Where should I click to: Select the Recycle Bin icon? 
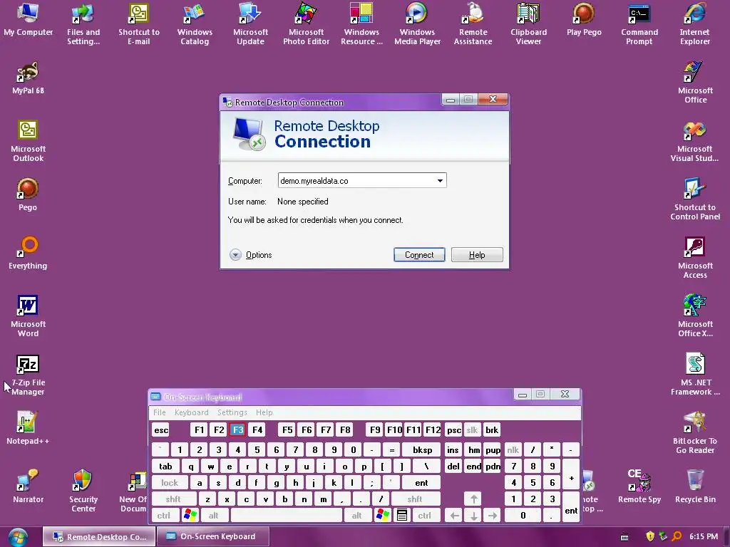pos(695,486)
